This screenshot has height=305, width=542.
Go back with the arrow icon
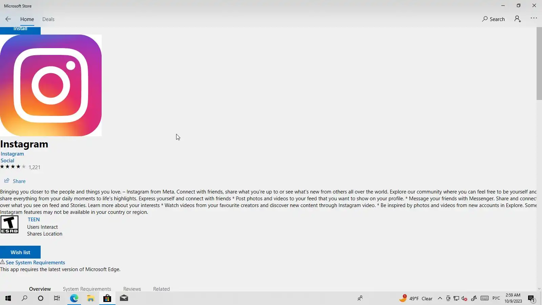pos(8,19)
